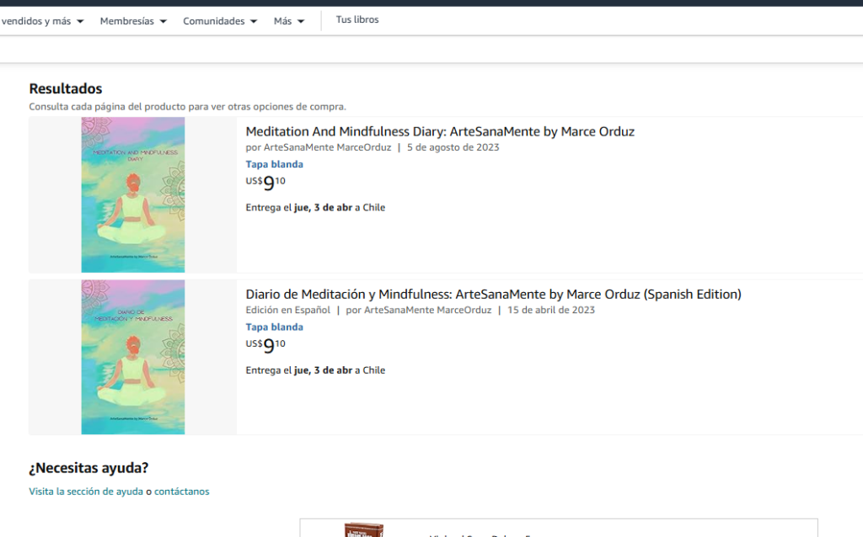
Task: Open the Meditation And Mindfulness Diary title link
Action: (x=440, y=131)
